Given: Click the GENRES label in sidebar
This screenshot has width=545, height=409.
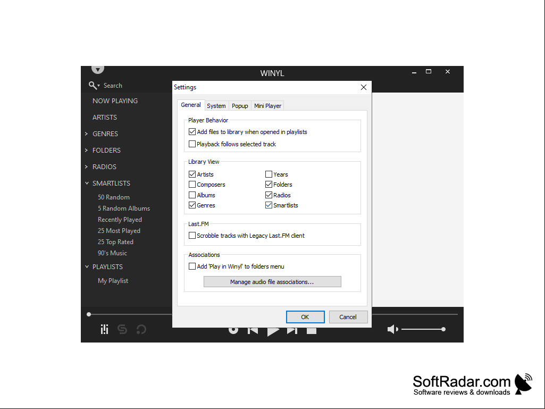Looking at the screenshot, I should (x=105, y=134).
